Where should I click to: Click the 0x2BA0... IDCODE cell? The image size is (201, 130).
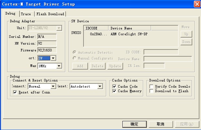[98, 34]
